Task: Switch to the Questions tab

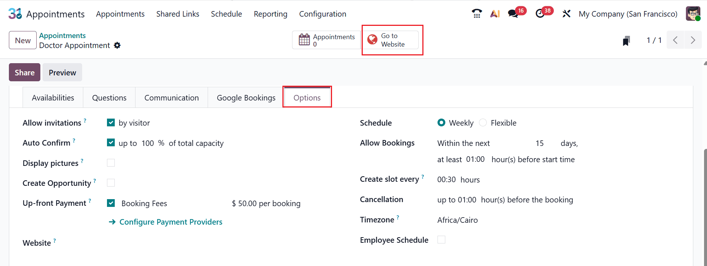Action: (x=109, y=98)
